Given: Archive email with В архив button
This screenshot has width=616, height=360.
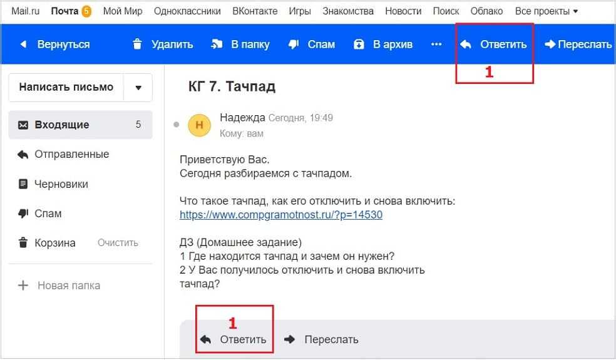Looking at the screenshot, I should click(x=359, y=44).
